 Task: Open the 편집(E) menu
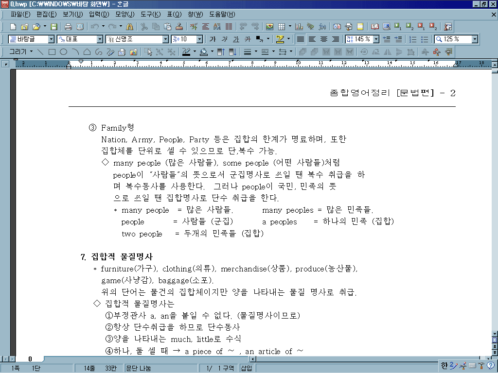tap(46, 14)
